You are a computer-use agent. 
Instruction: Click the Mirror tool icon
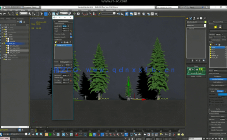(x=118, y=14)
